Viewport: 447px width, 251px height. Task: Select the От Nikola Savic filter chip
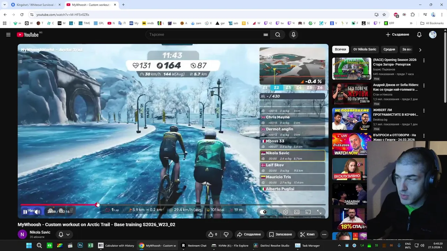pyautogui.click(x=365, y=50)
